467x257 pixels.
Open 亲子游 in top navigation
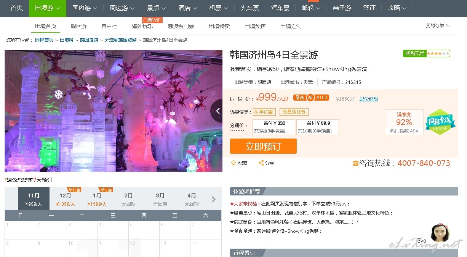[x=342, y=8]
